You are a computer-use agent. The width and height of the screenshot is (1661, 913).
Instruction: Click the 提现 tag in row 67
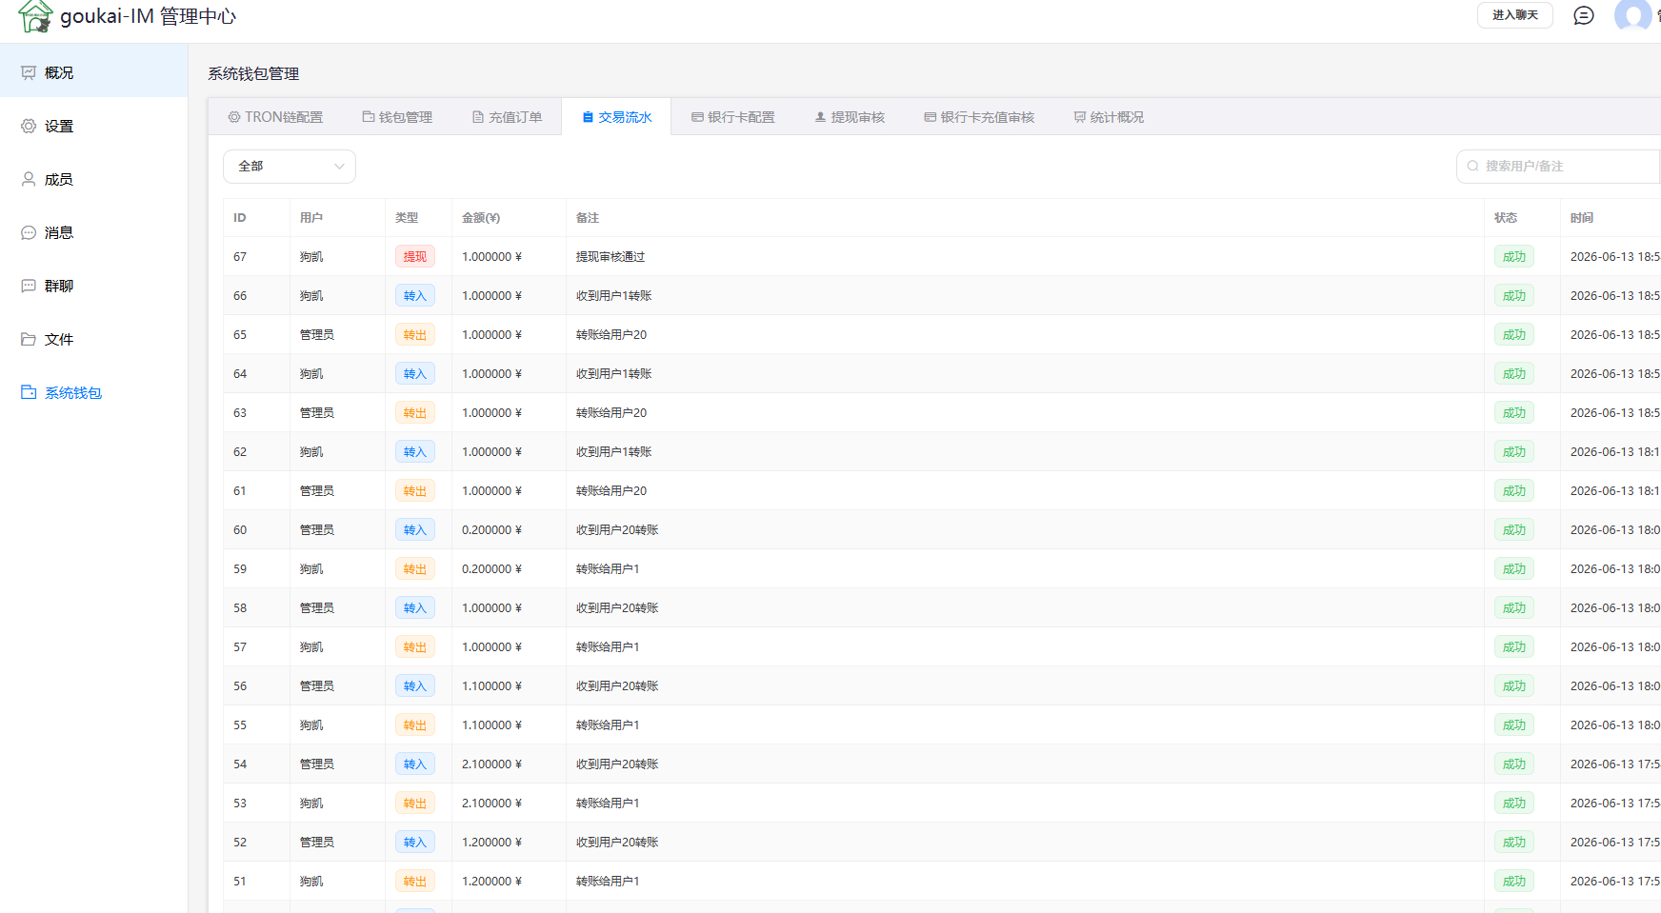[415, 257]
